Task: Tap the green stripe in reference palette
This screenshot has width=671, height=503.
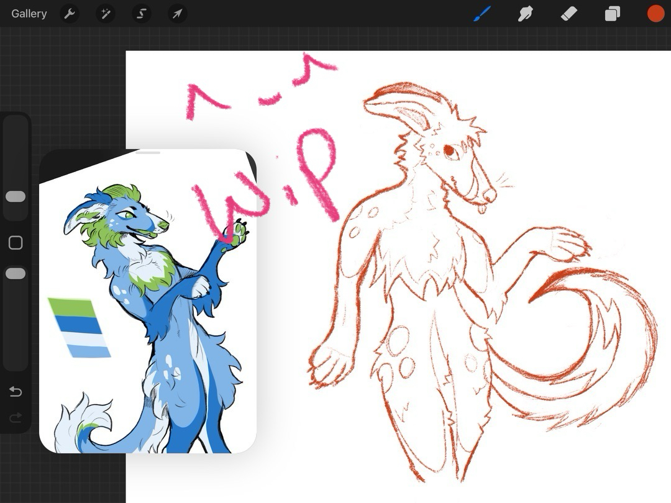Action: pos(73,307)
